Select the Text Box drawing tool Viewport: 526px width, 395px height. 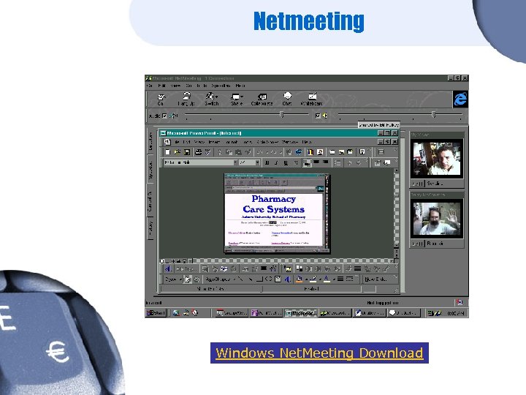278,279
